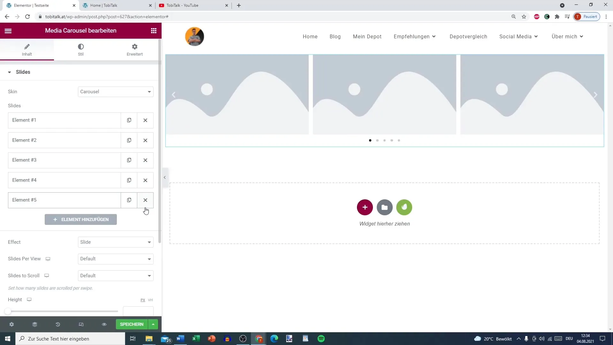
Task: Remove Element #1
Action: coord(145,120)
